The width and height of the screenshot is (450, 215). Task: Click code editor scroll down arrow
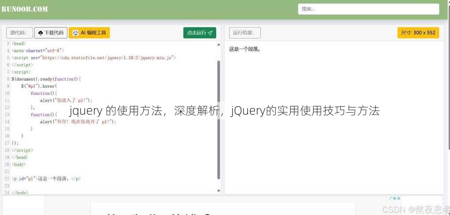coord(219,191)
